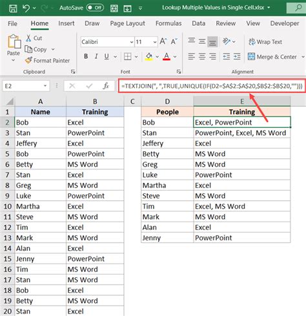This screenshot has height=316, width=306.
Task: Open the Font group dialog launcher
Action: coord(178,72)
